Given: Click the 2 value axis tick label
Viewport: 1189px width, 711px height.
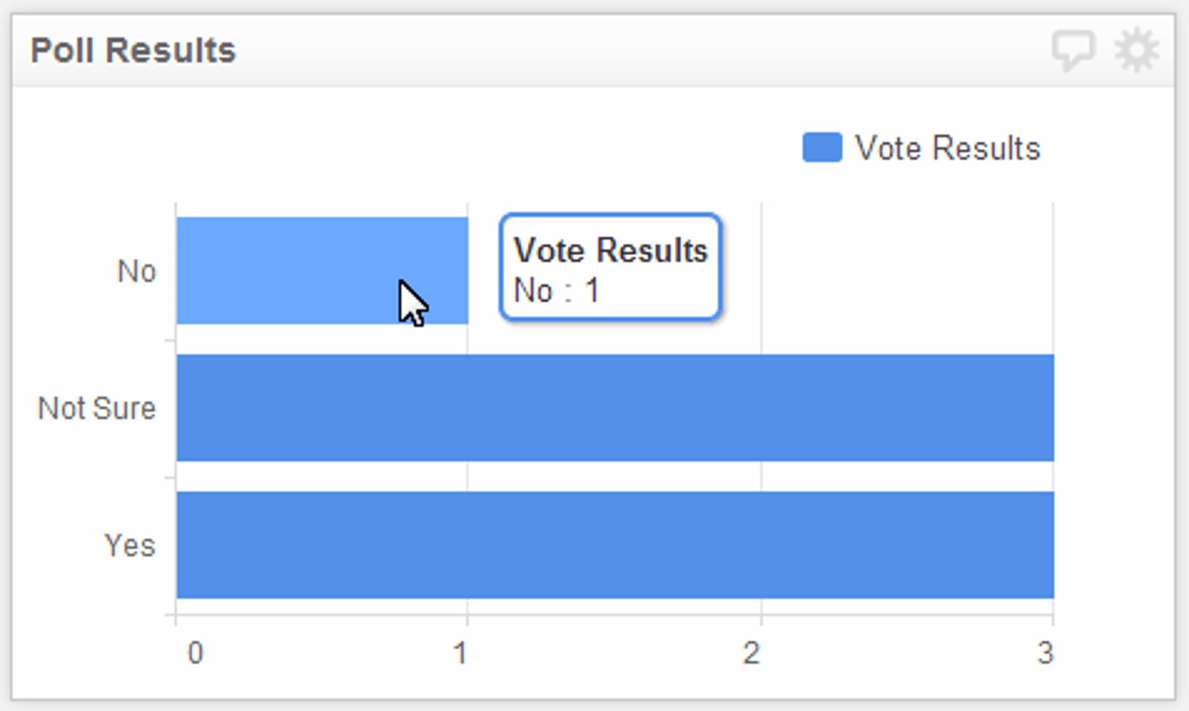Looking at the screenshot, I should coord(751,653).
